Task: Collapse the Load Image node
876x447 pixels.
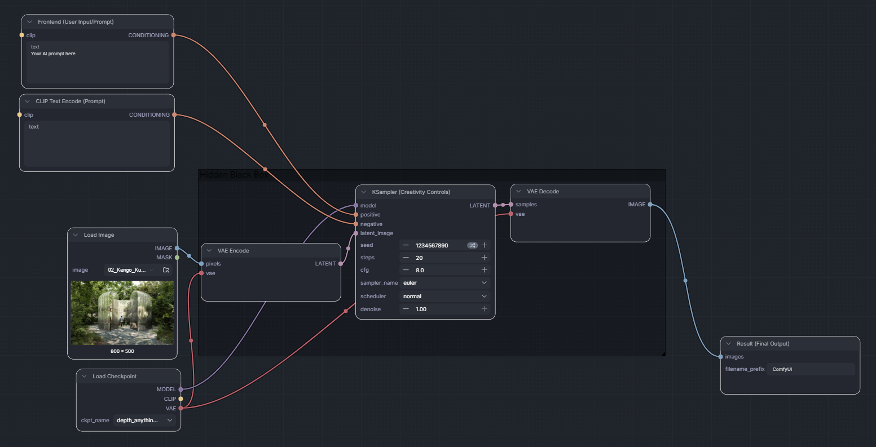Action: point(76,235)
